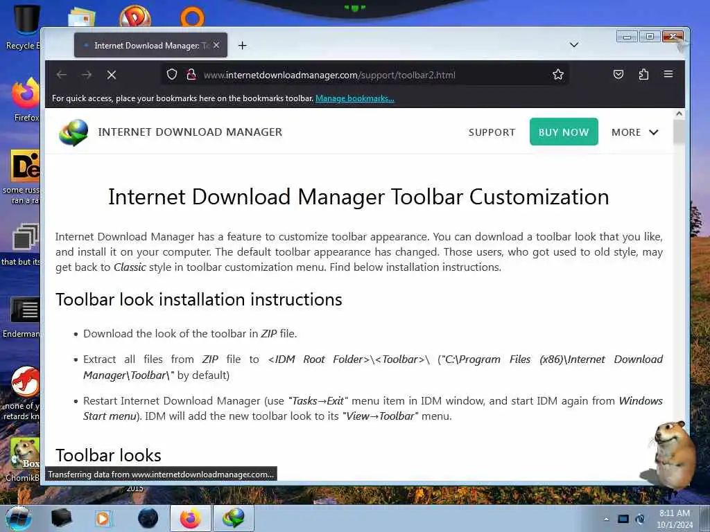Close the Internet Download Manager tab
This screenshot has width=710, height=532.
pos(216,45)
